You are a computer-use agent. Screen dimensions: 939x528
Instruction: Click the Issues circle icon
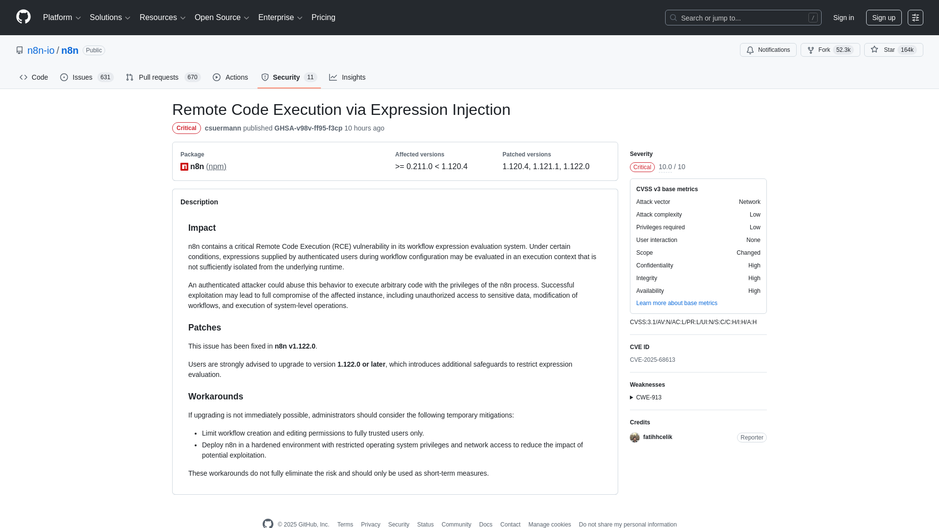tap(64, 77)
